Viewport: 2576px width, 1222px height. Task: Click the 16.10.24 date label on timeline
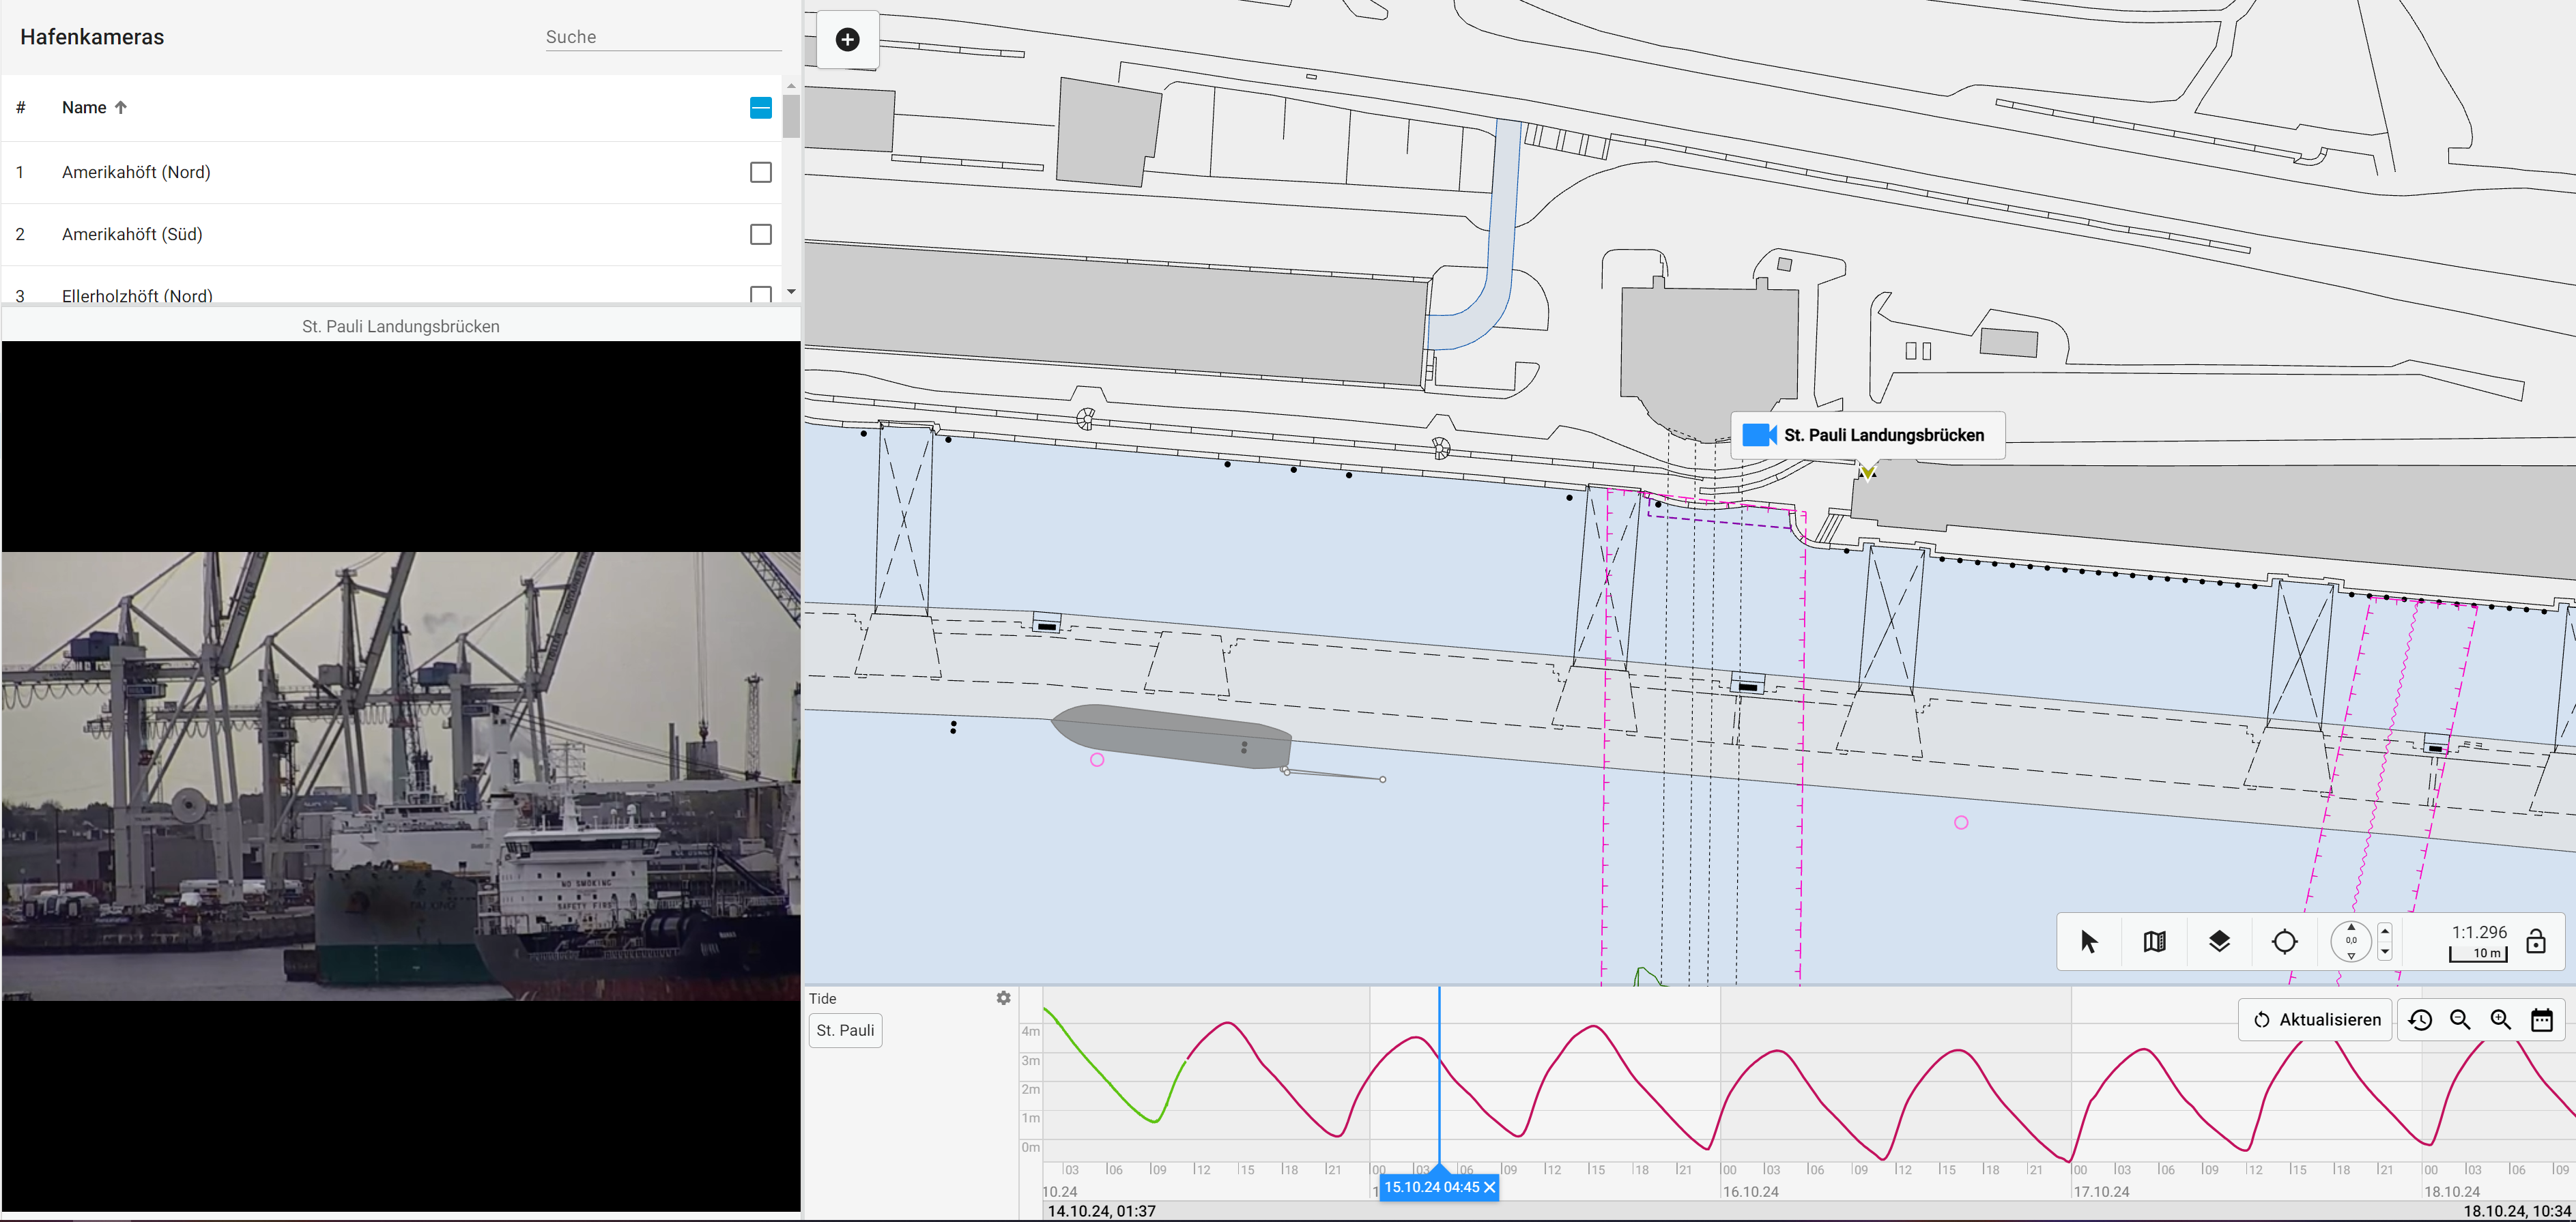pos(1751,1191)
